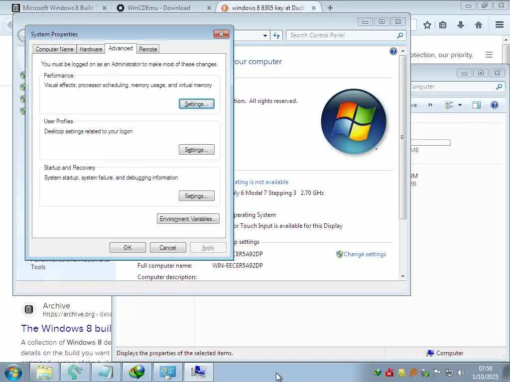
Task: Click the Action Center flag tray icon
Action: tap(437, 373)
